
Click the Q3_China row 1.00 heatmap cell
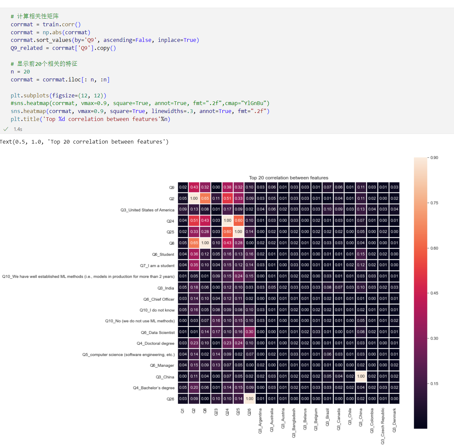361,376
